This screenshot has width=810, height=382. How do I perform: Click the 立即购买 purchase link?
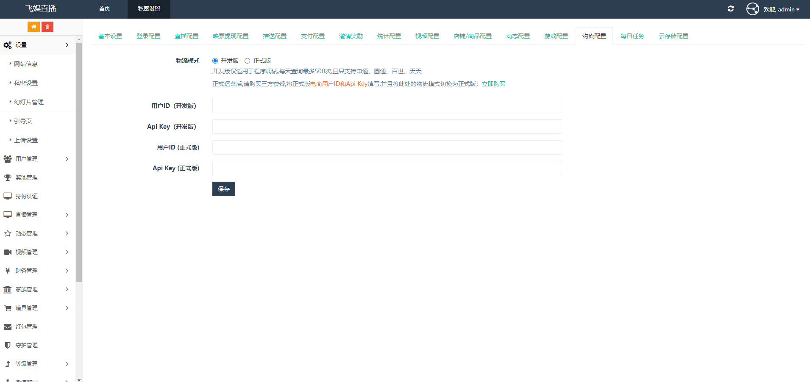tap(493, 84)
